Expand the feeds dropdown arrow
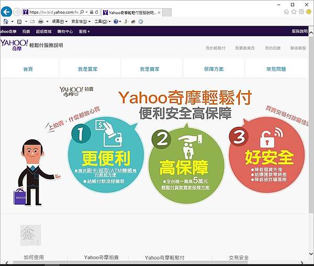This screenshot has width=314, height=266. 26,21
